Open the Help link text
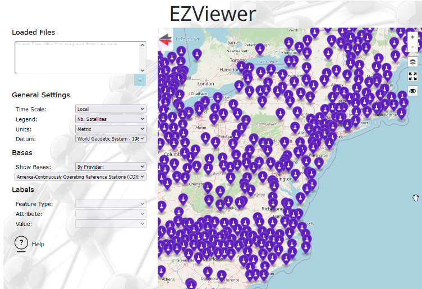Image resolution: width=422 pixels, height=289 pixels. 38,245
